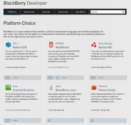Click the magnifier search icon

click(123, 12)
